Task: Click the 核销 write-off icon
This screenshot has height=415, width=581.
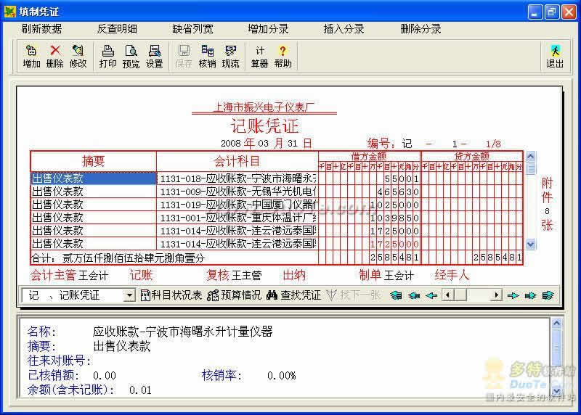Action: click(x=207, y=56)
